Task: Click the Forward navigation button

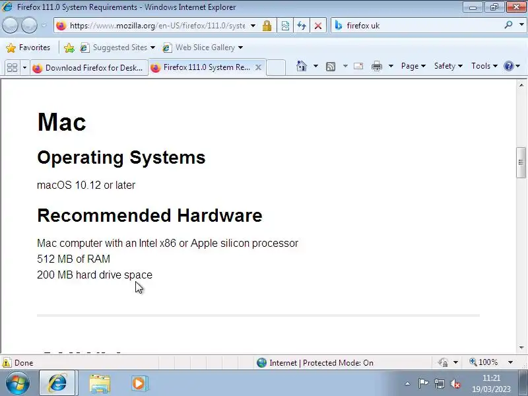Action: 29,25
